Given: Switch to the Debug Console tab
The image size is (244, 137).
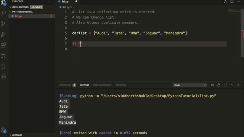Looking at the screenshot, I should [x=102, y=85].
